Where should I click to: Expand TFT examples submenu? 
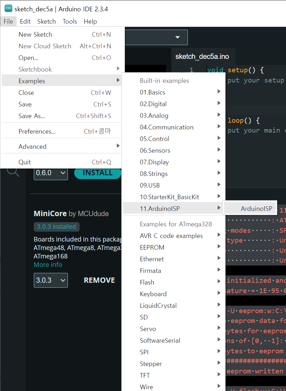pyautogui.click(x=174, y=375)
